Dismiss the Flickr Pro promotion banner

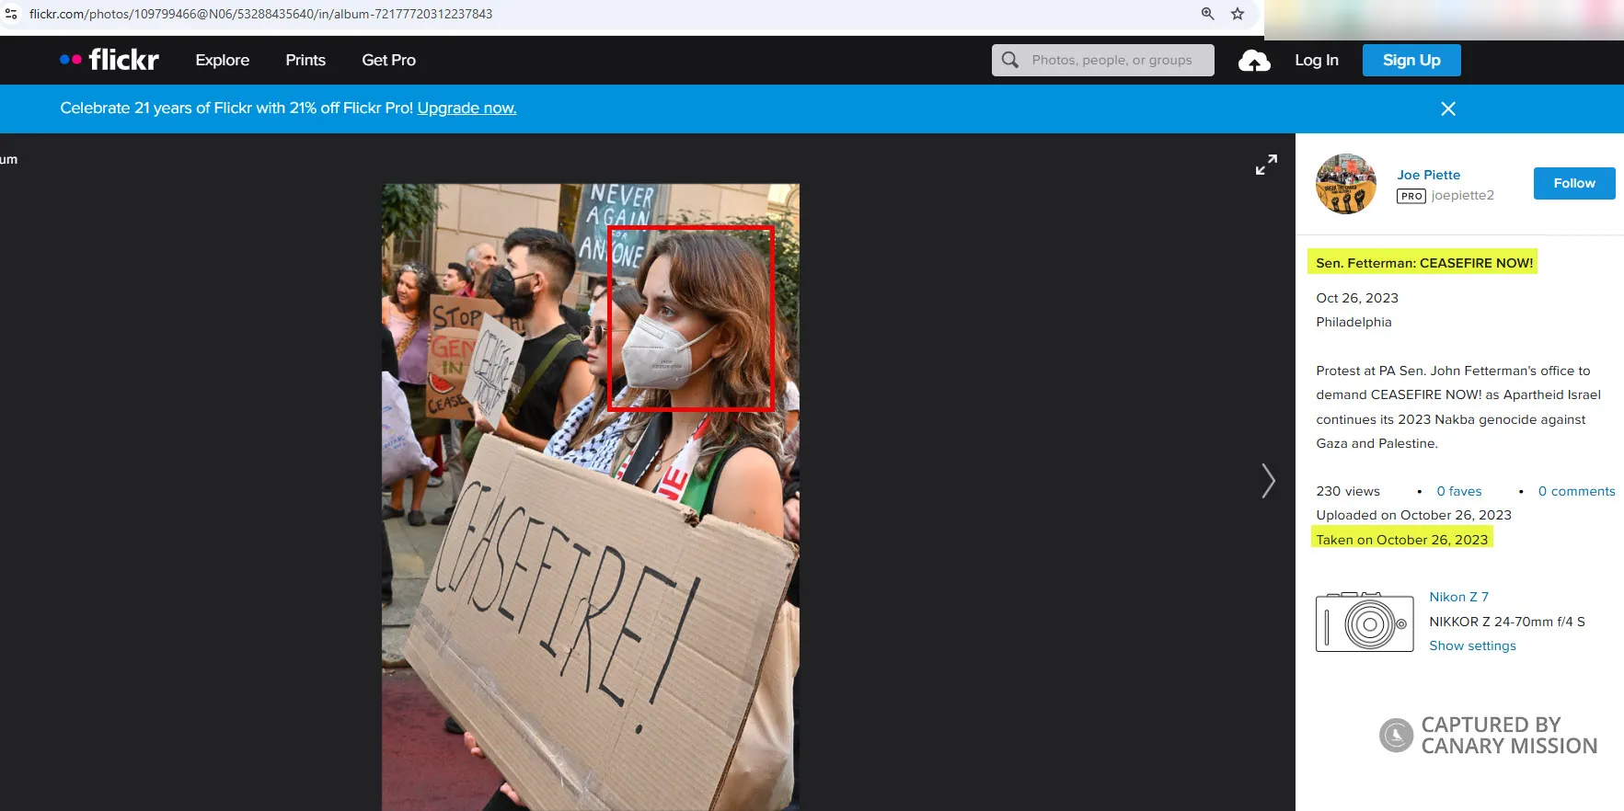click(x=1448, y=109)
